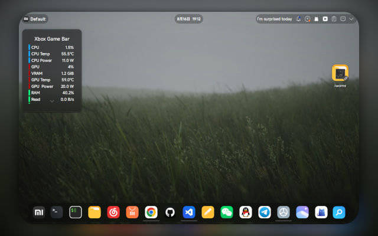This screenshot has width=378, height=236.
Task: Open the Default workspace button
Action: click(35, 19)
